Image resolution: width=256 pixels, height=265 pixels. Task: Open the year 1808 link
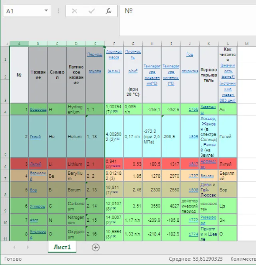point(193,190)
